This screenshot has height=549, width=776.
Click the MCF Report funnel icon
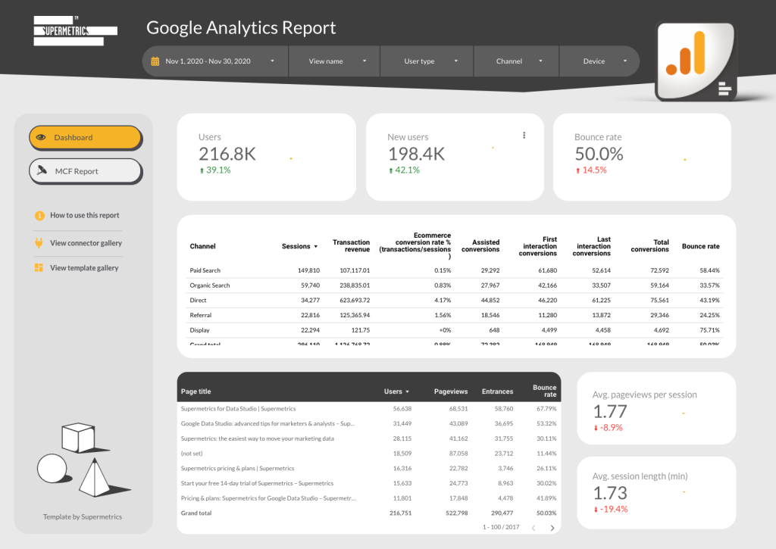coord(42,170)
